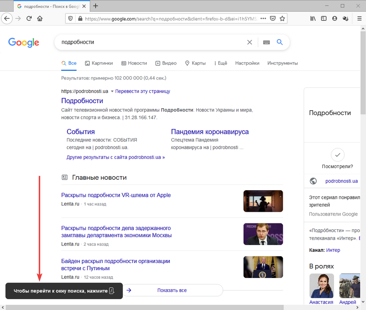Click the 'Посмотрели?' checkmark circle

click(338, 155)
